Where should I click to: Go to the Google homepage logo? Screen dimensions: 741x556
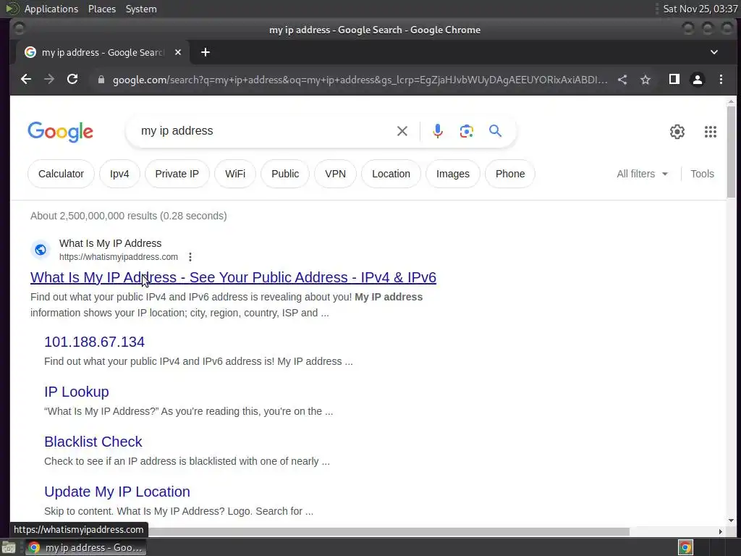(61, 132)
